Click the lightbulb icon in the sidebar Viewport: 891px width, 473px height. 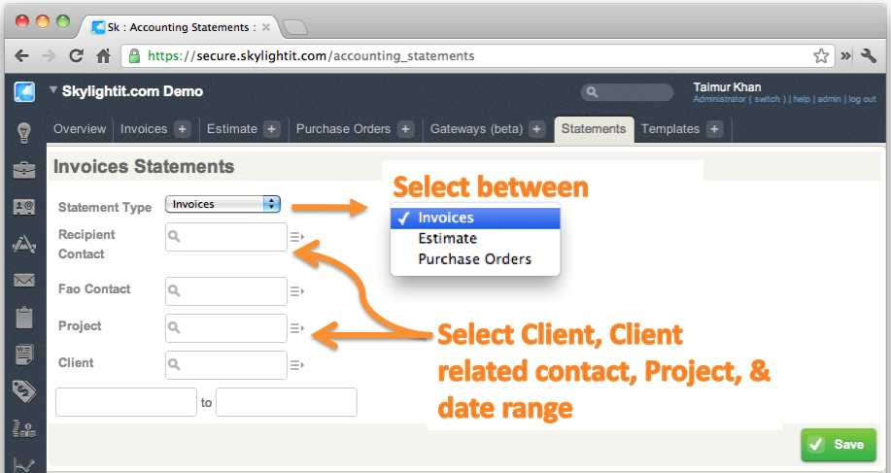point(24,133)
